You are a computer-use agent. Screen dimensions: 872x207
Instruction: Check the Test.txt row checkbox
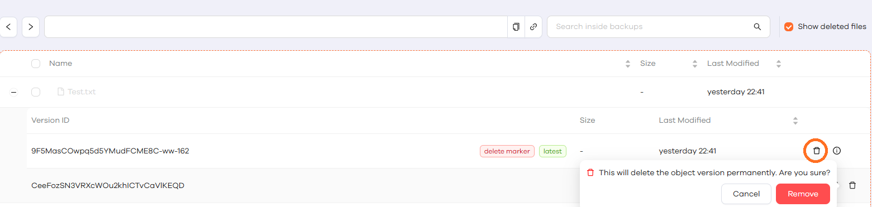[36, 92]
